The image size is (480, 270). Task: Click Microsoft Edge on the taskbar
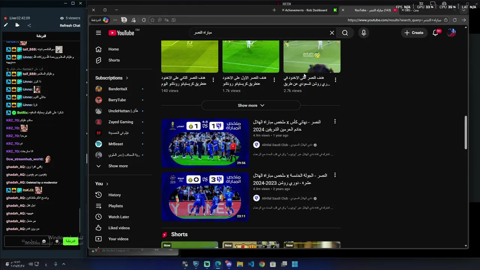(218, 264)
